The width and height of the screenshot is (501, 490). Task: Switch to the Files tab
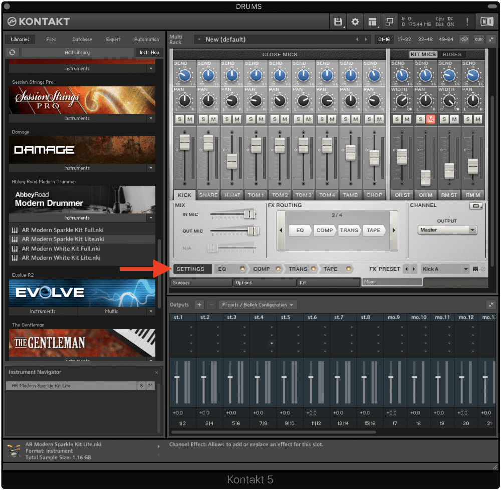click(51, 39)
